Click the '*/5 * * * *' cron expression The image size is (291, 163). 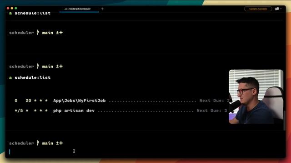point(31,110)
